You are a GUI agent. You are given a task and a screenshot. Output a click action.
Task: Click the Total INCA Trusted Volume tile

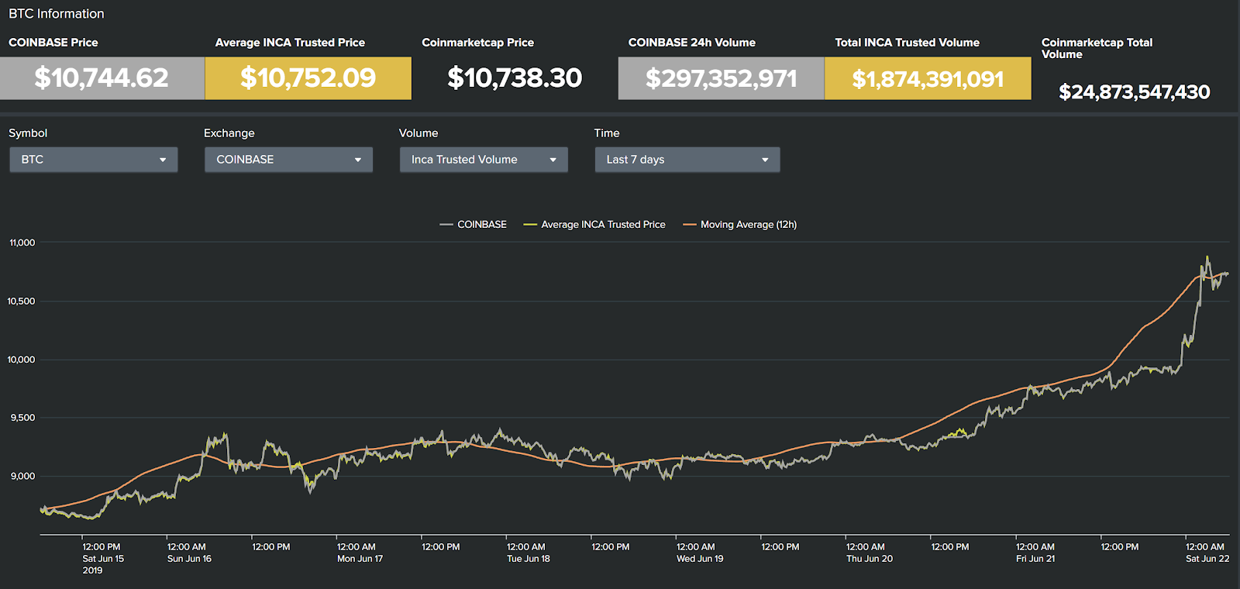[928, 78]
